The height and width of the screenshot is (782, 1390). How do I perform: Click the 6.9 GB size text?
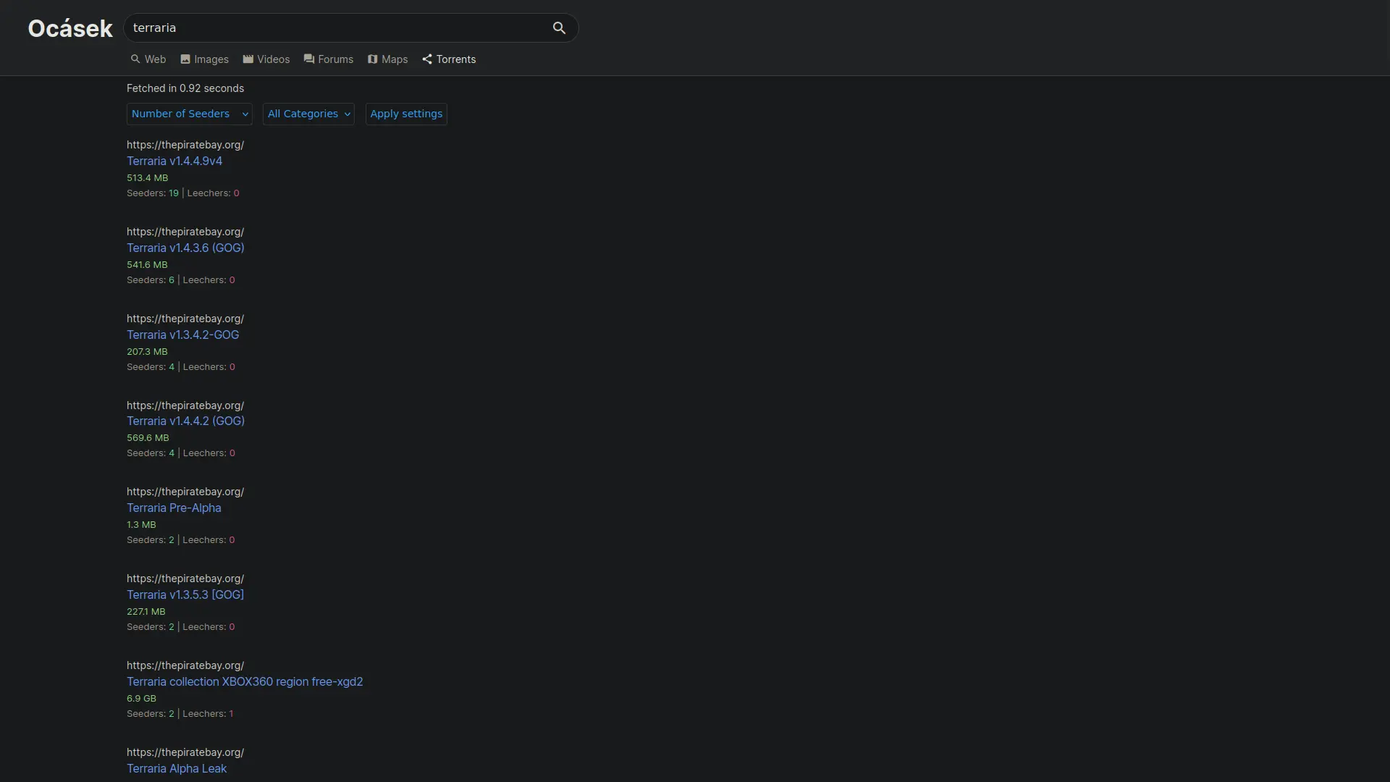tap(141, 698)
